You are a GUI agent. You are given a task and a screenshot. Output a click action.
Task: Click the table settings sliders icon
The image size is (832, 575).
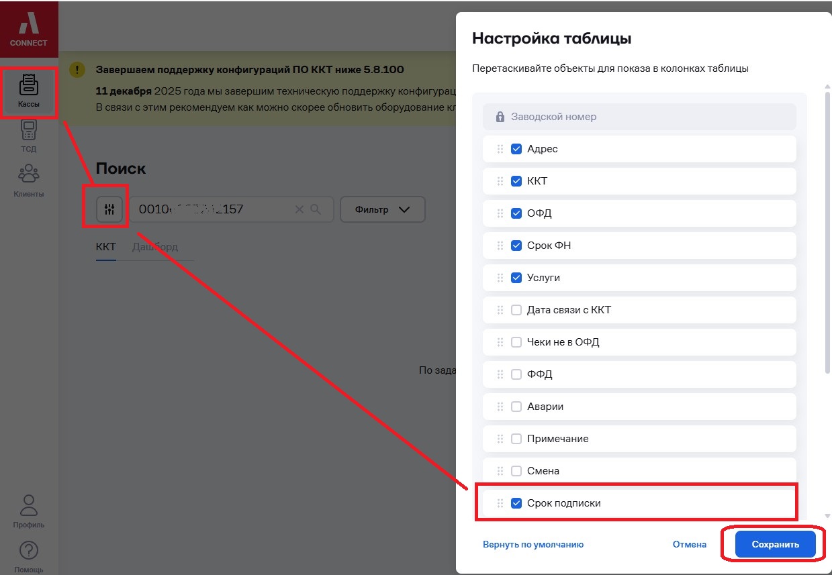[x=109, y=209]
